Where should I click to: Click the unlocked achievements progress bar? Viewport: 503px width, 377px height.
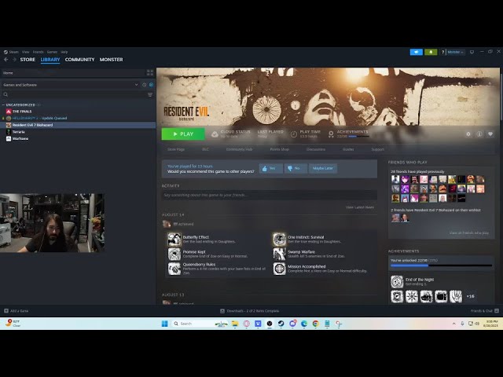coord(441,265)
